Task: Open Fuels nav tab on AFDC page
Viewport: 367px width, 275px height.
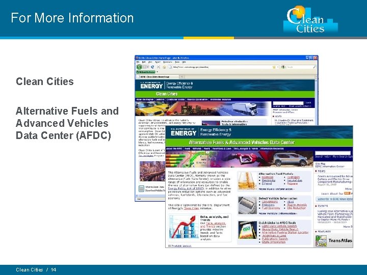Action: coord(188,149)
